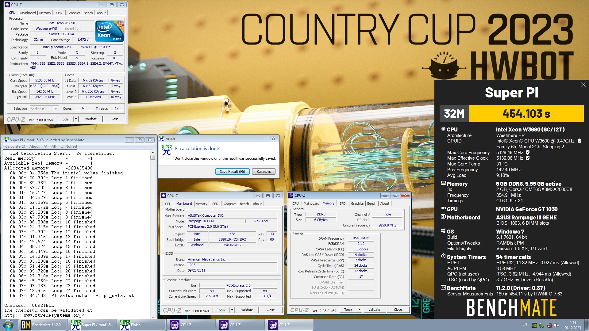This screenshot has height=331, width=589.
Task: Click Checksum: C6921EEE line in Super PI
Action: [x=29, y=305]
